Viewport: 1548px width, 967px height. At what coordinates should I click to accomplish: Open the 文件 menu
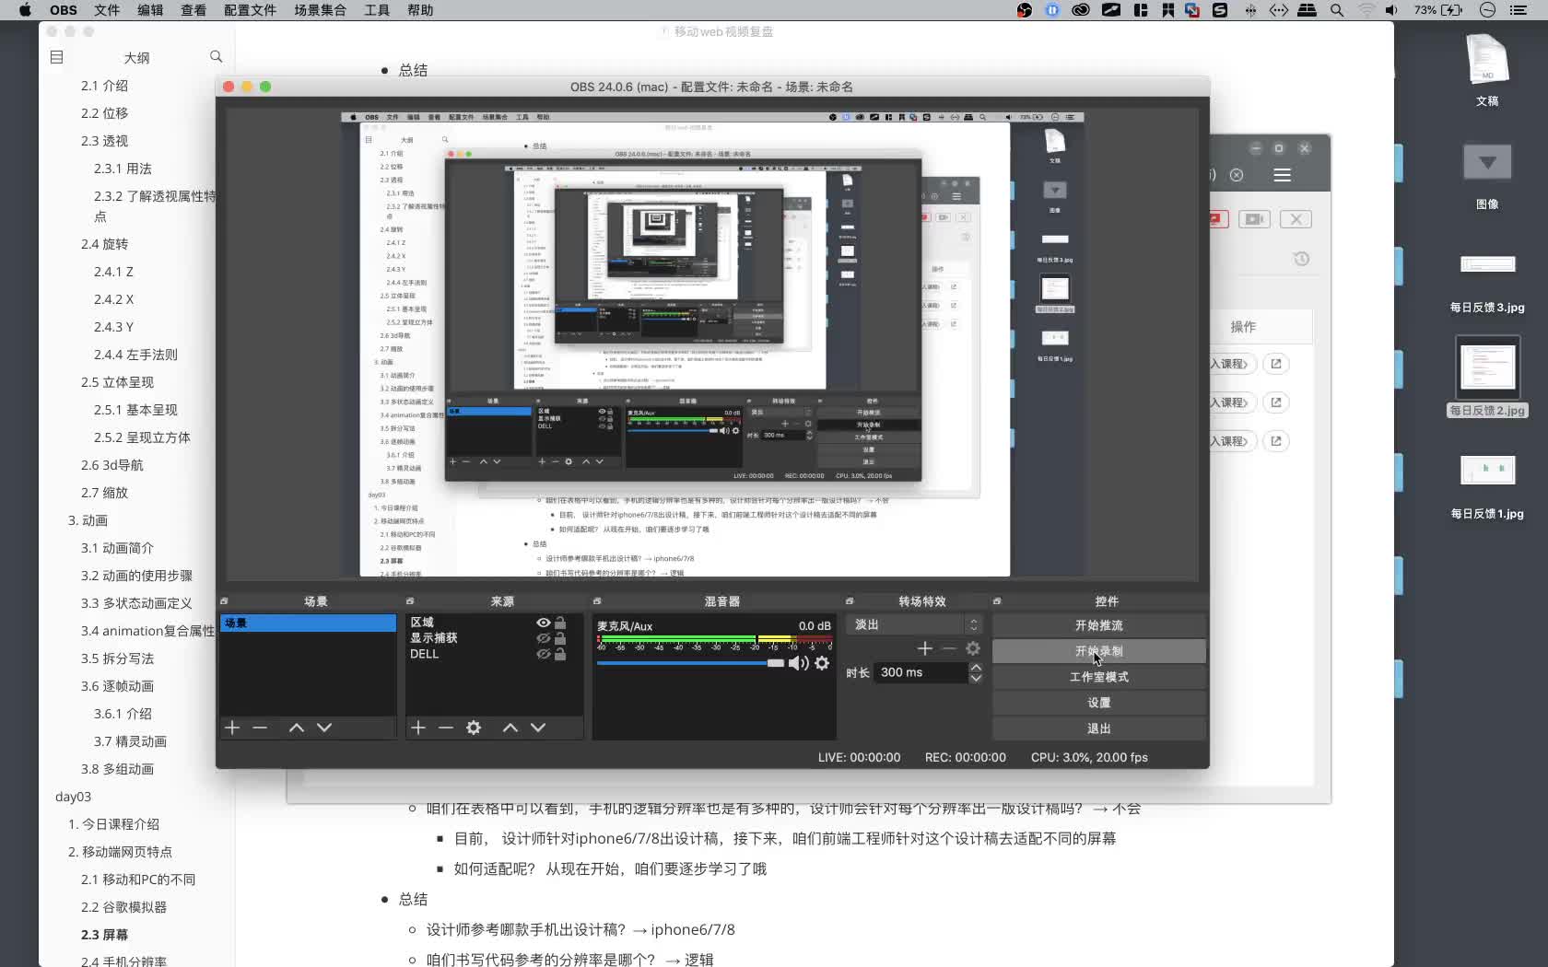pos(107,10)
